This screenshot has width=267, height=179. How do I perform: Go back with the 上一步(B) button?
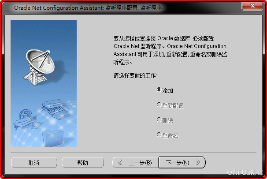pyautogui.click(x=136, y=163)
